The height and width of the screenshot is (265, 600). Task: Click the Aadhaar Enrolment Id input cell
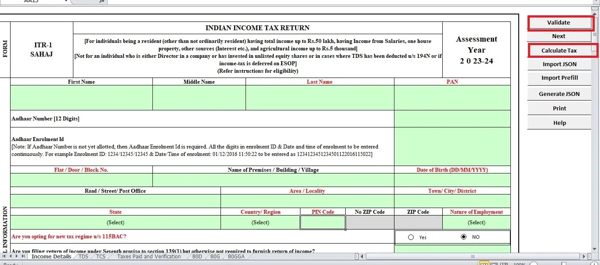pyautogui.click(x=452, y=147)
